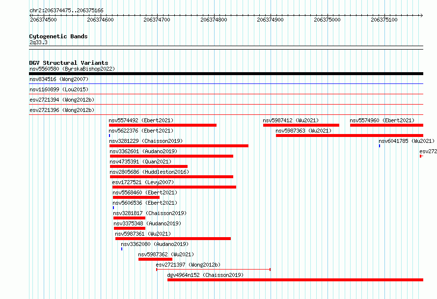Open the dgv4964n152 (Chaisson2019) label
Image resolution: width=437 pixels, height=299 pixels.
point(205,275)
